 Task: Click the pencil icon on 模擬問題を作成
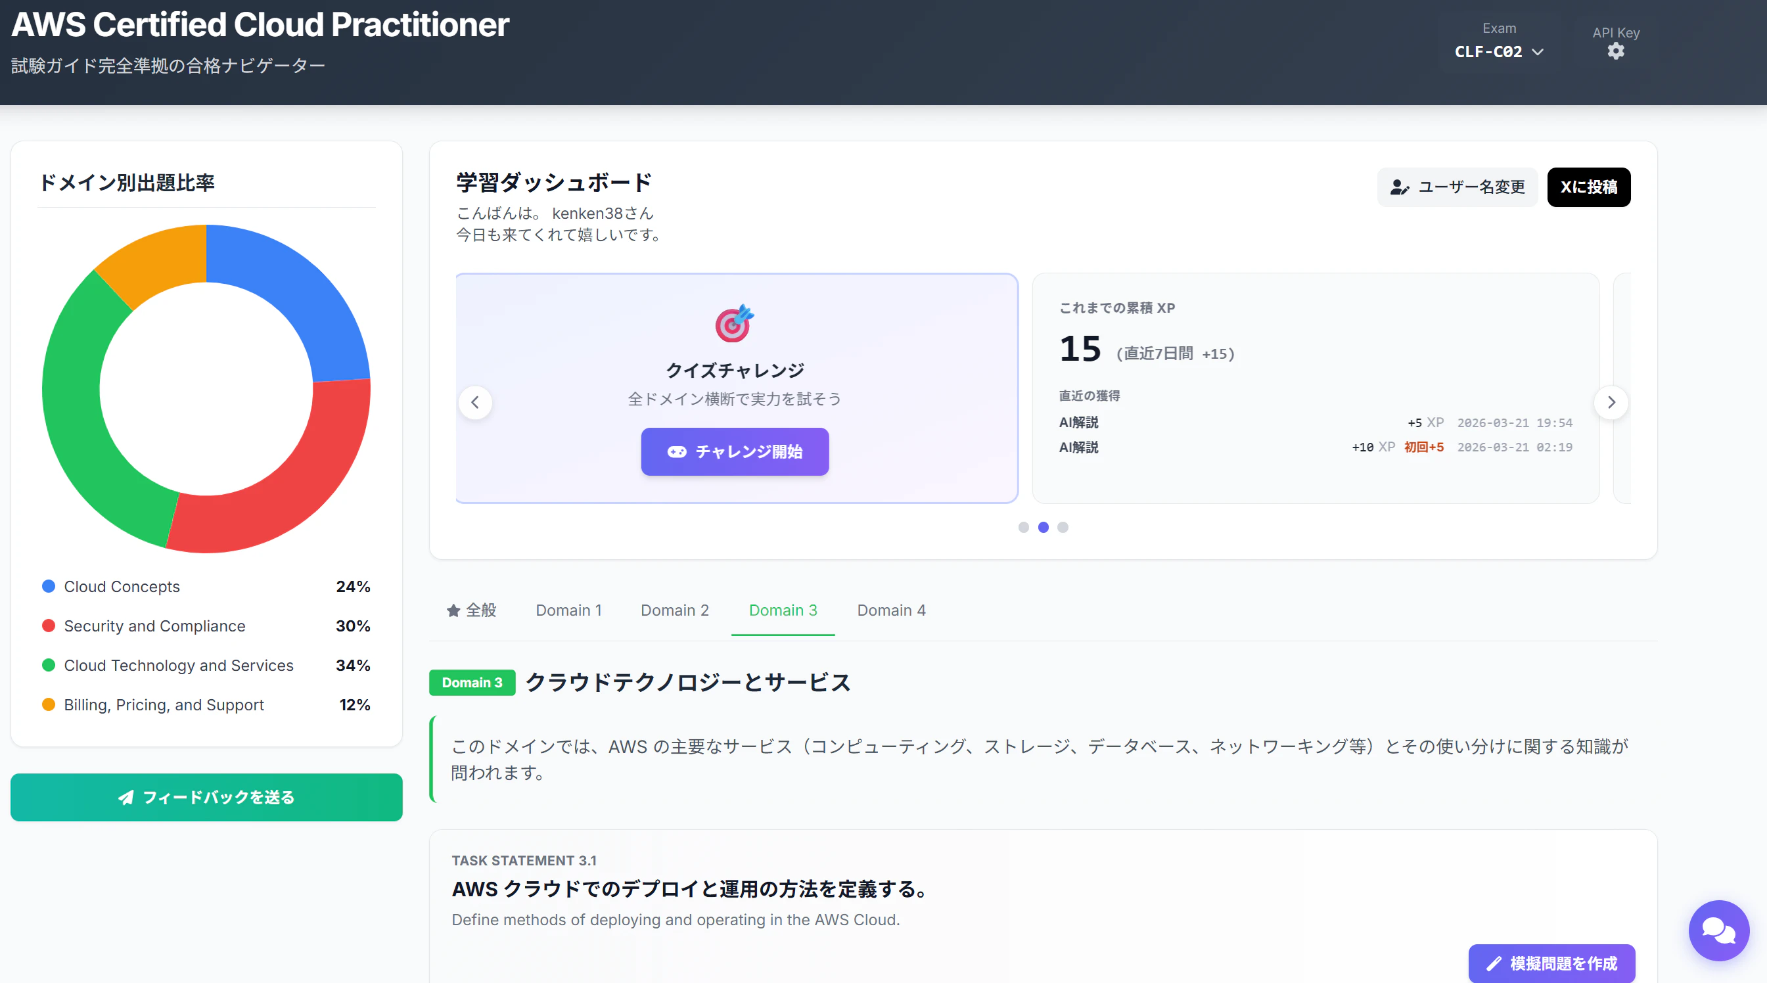(x=1493, y=964)
